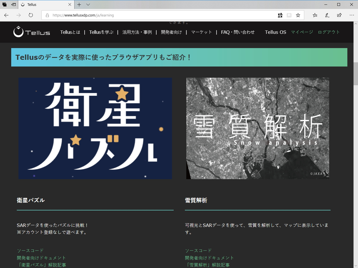Click the 衛星パズル app thumbnail image
358x268 pixels.
95,128
